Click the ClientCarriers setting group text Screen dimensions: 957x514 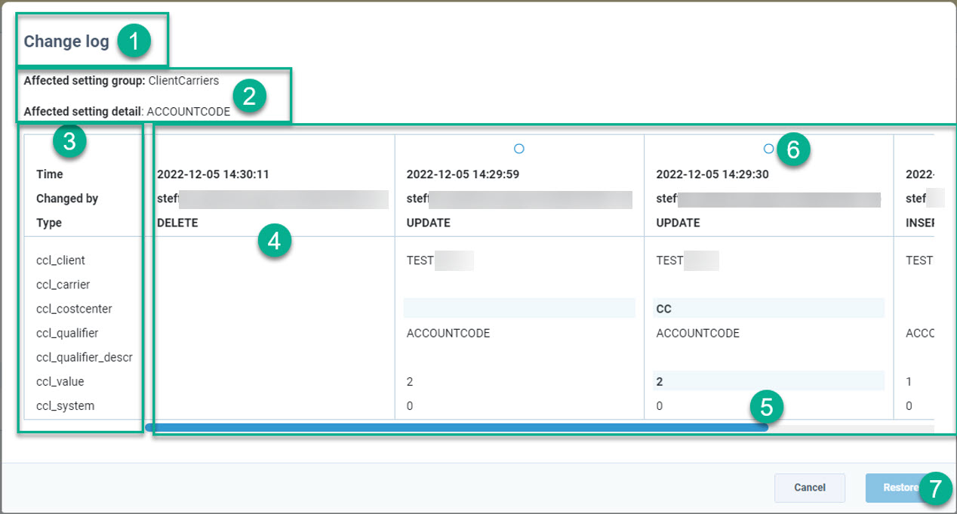(x=183, y=80)
